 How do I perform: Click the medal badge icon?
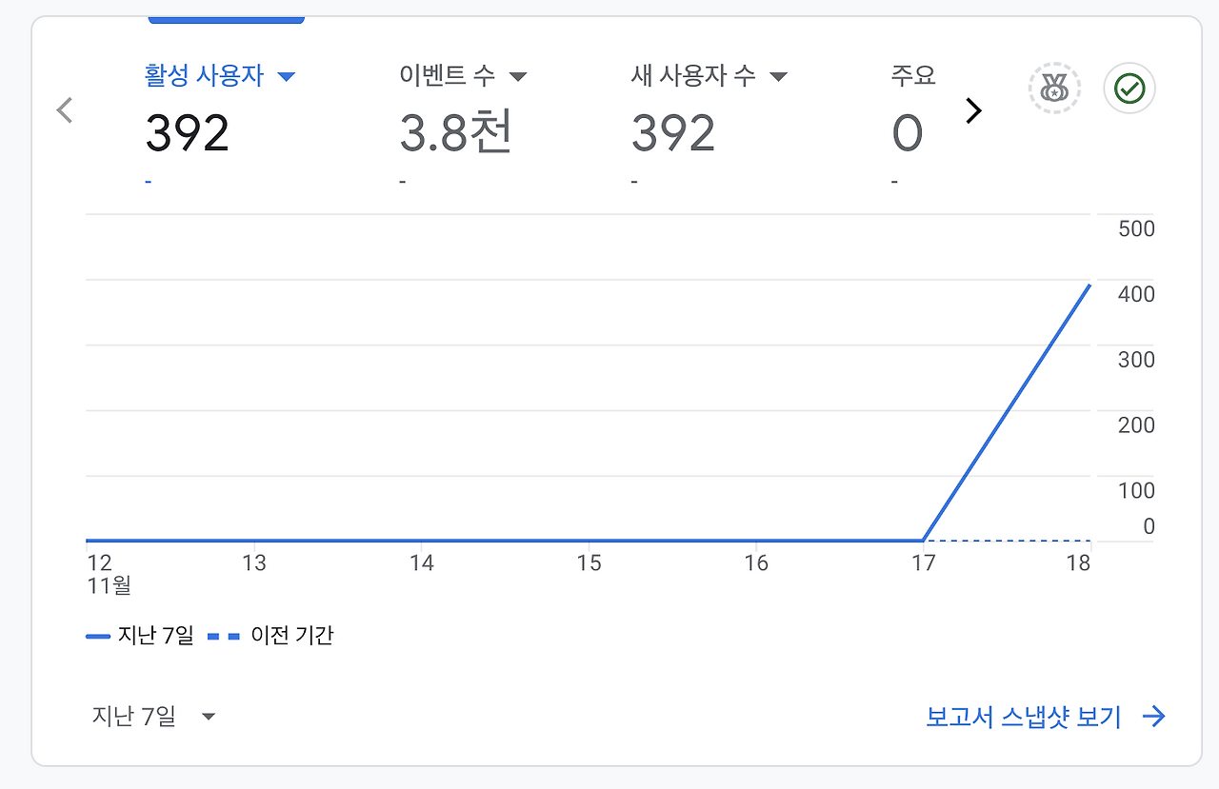(1053, 87)
